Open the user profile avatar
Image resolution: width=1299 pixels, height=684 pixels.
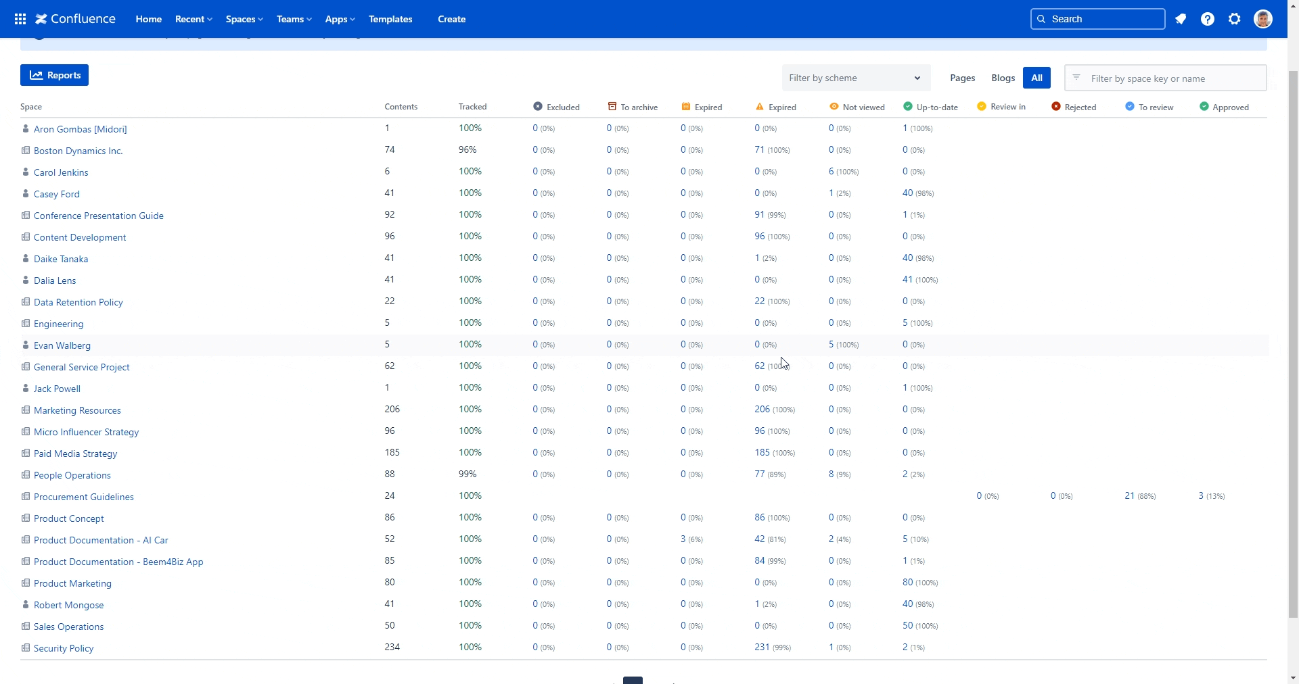1262,19
